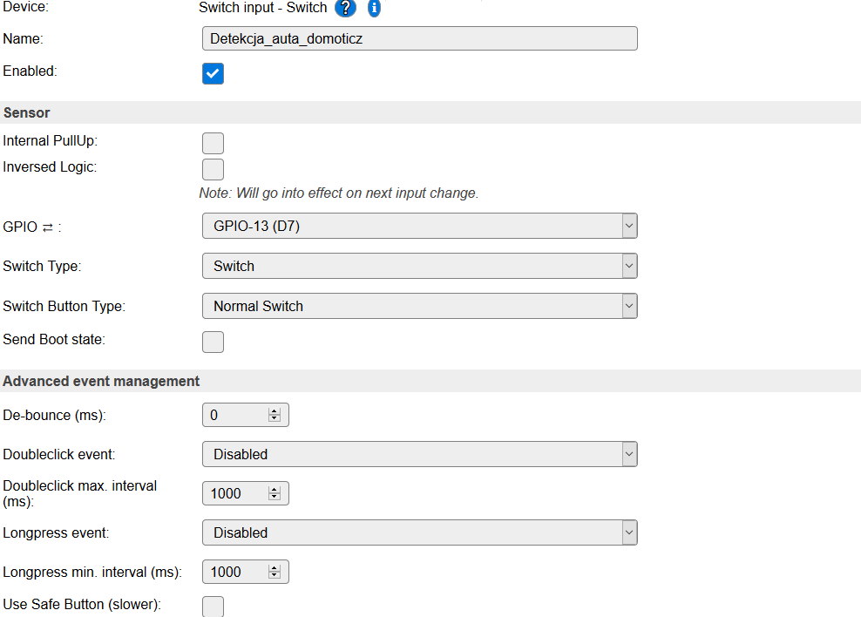Screen dimensions: 861x617
Task: Toggle the Inversed Logic checkbox
Action: [213, 169]
